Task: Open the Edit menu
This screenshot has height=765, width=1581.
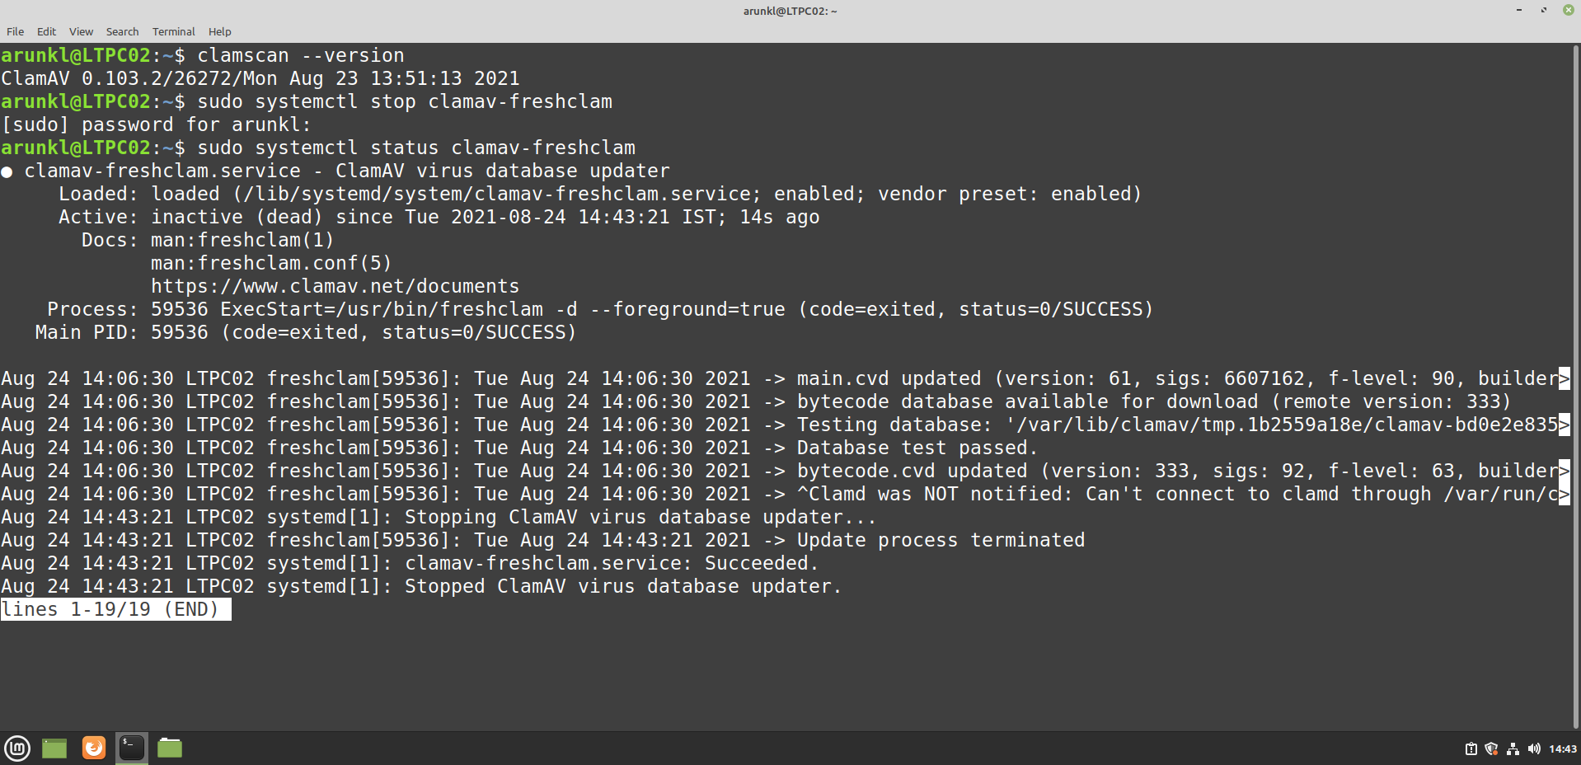Action: coord(46,31)
